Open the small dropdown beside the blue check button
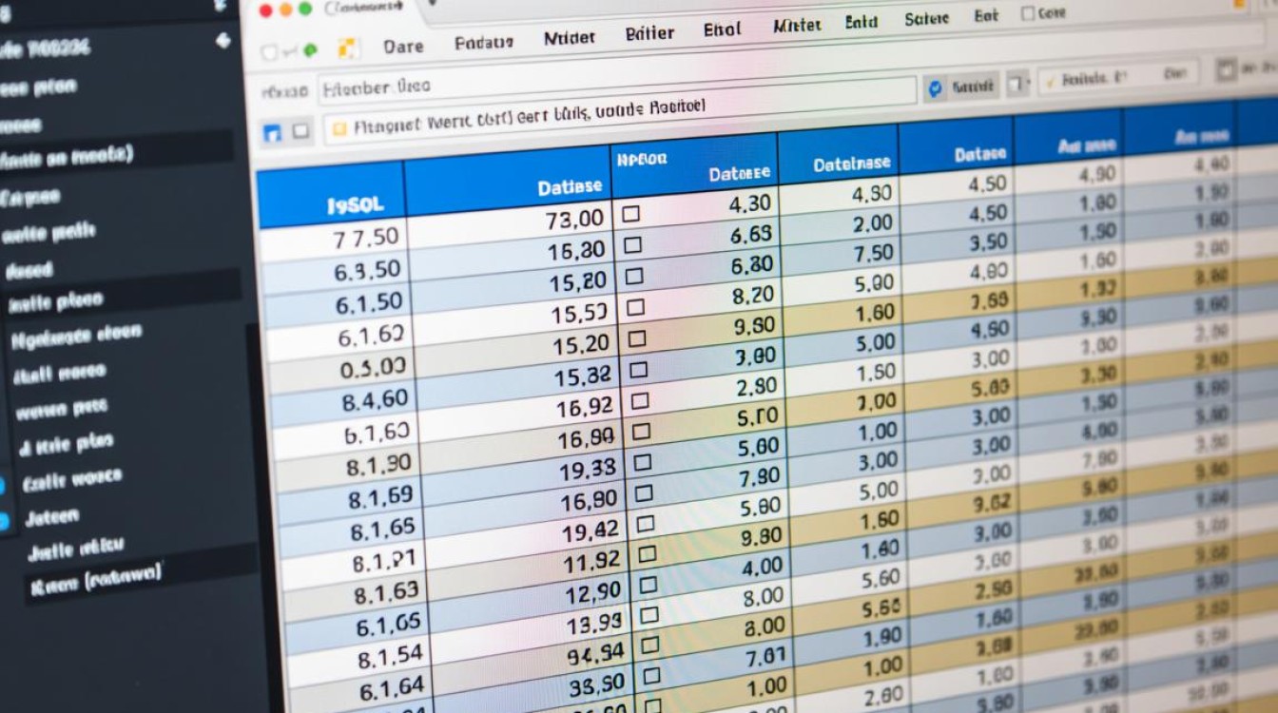The height and width of the screenshot is (713, 1278). point(1017,84)
